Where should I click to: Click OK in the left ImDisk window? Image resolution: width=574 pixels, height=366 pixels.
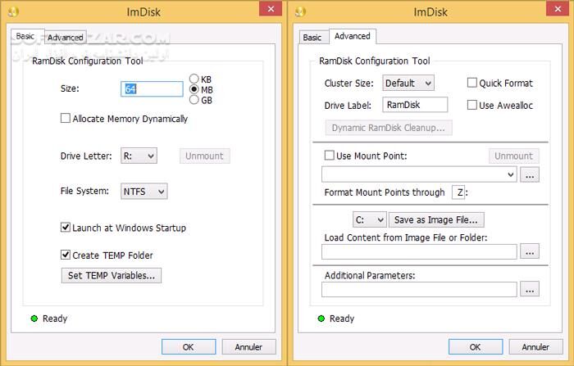pyautogui.click(x=188, y=346)
